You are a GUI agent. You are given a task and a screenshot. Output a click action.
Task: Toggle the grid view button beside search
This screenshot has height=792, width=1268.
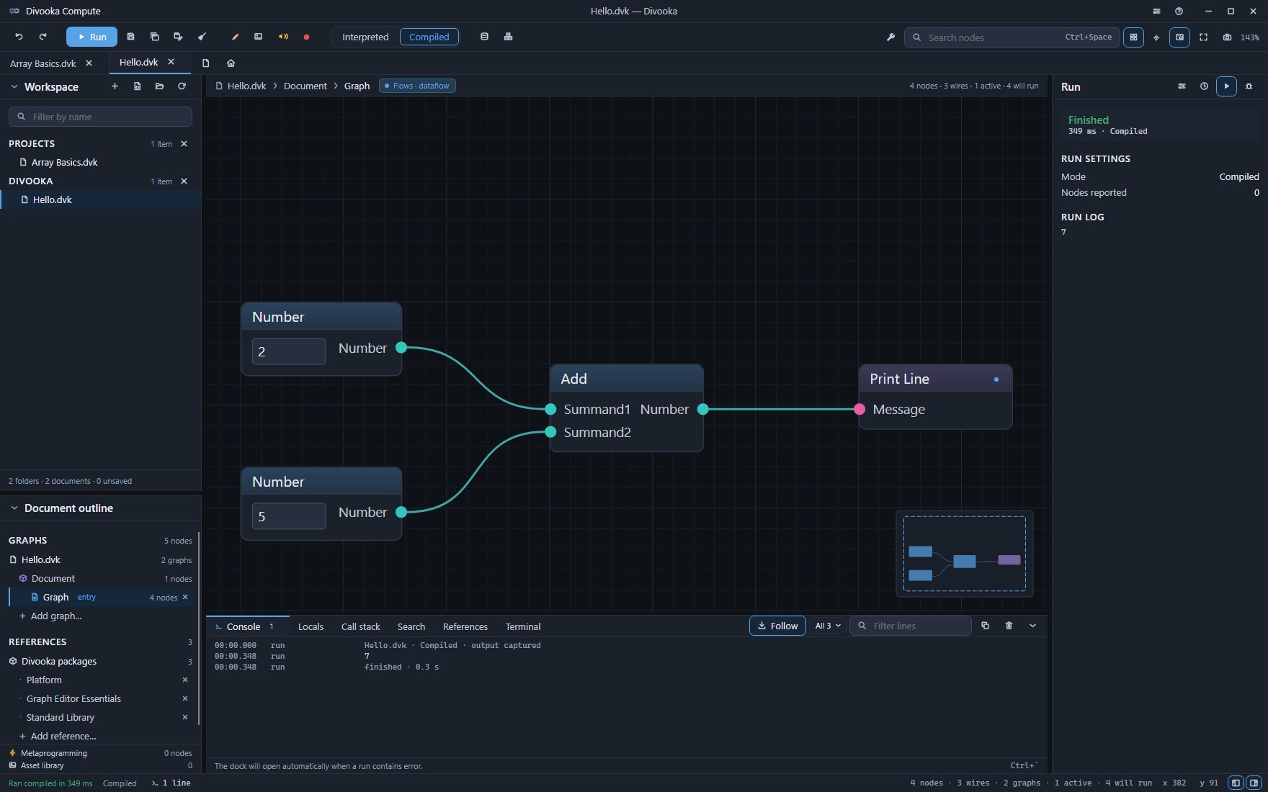[1133, 37]
